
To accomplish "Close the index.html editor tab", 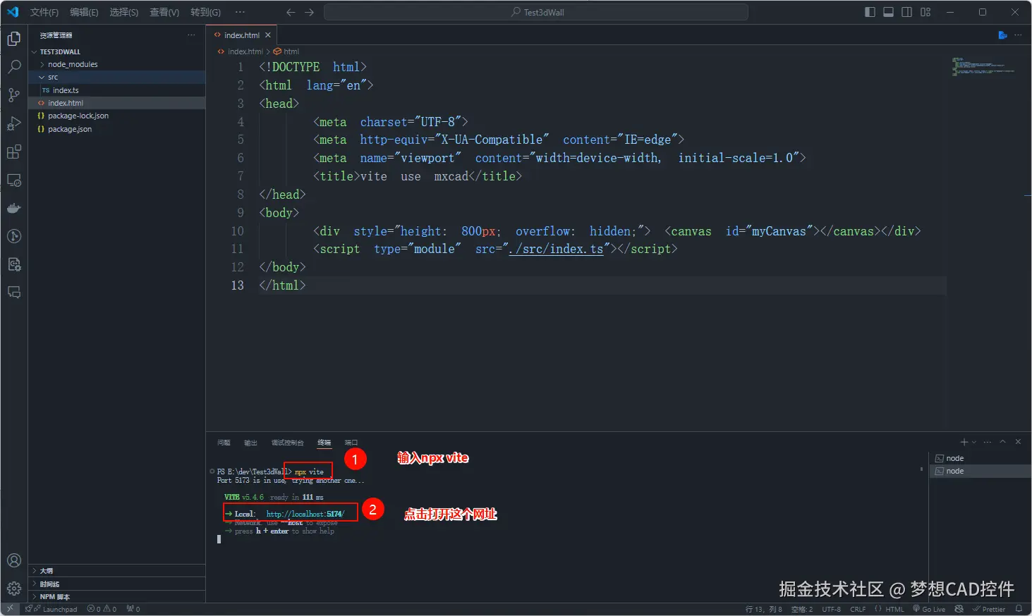I will coord(268,35).
